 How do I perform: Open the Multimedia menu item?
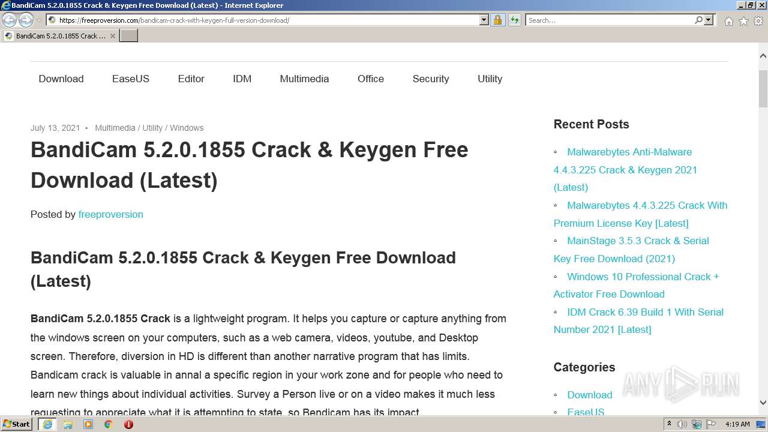(x=304, y=79)
